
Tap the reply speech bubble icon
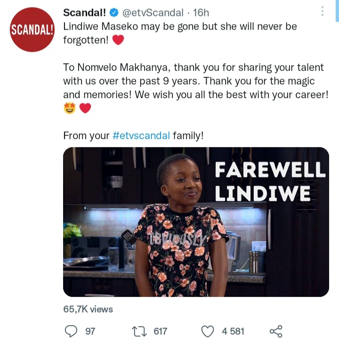pos(71,331)
